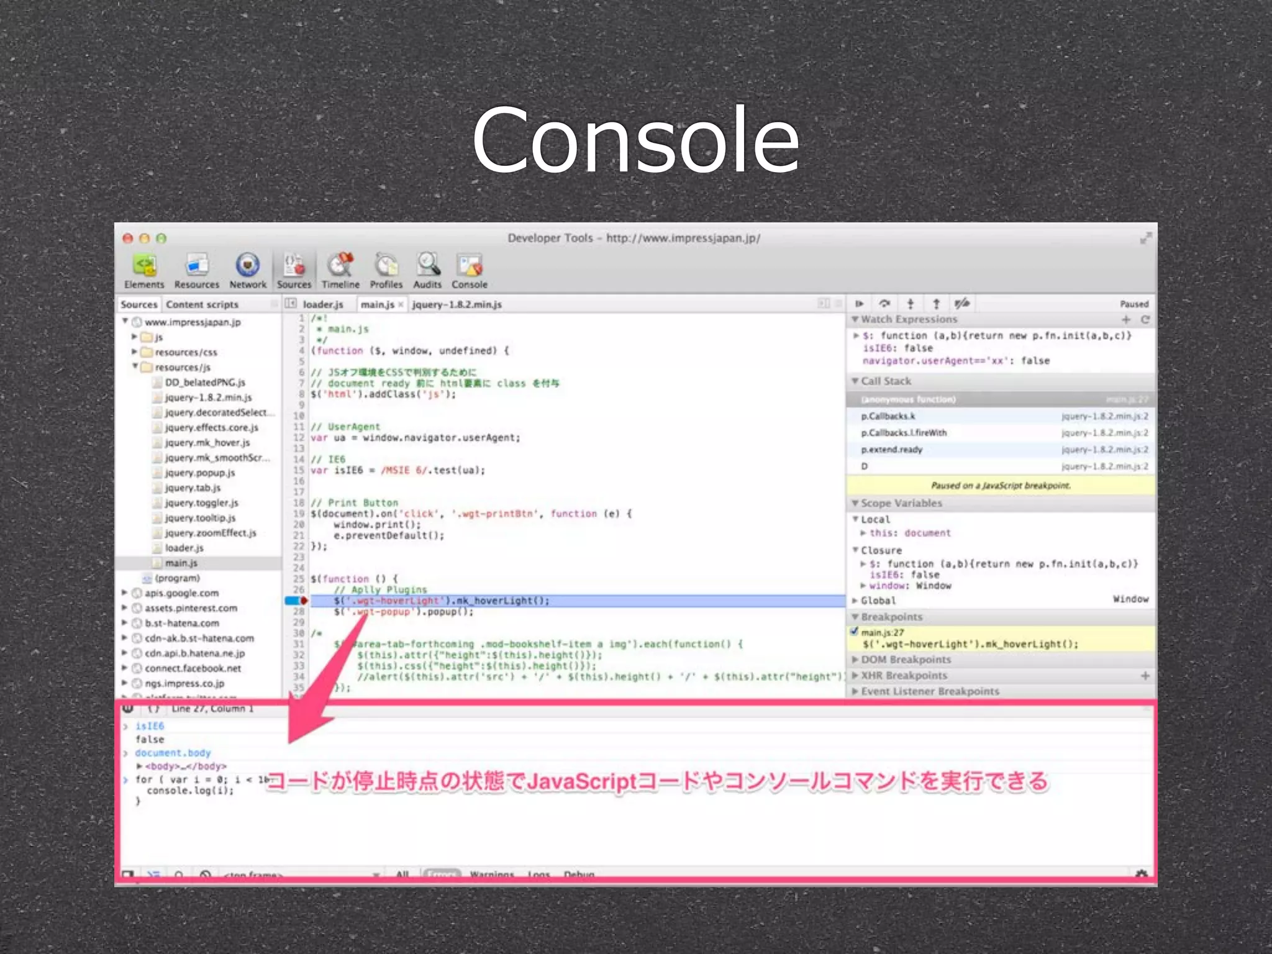
Task: Collapse resources/js folder
Action: (x=135, y=366)
